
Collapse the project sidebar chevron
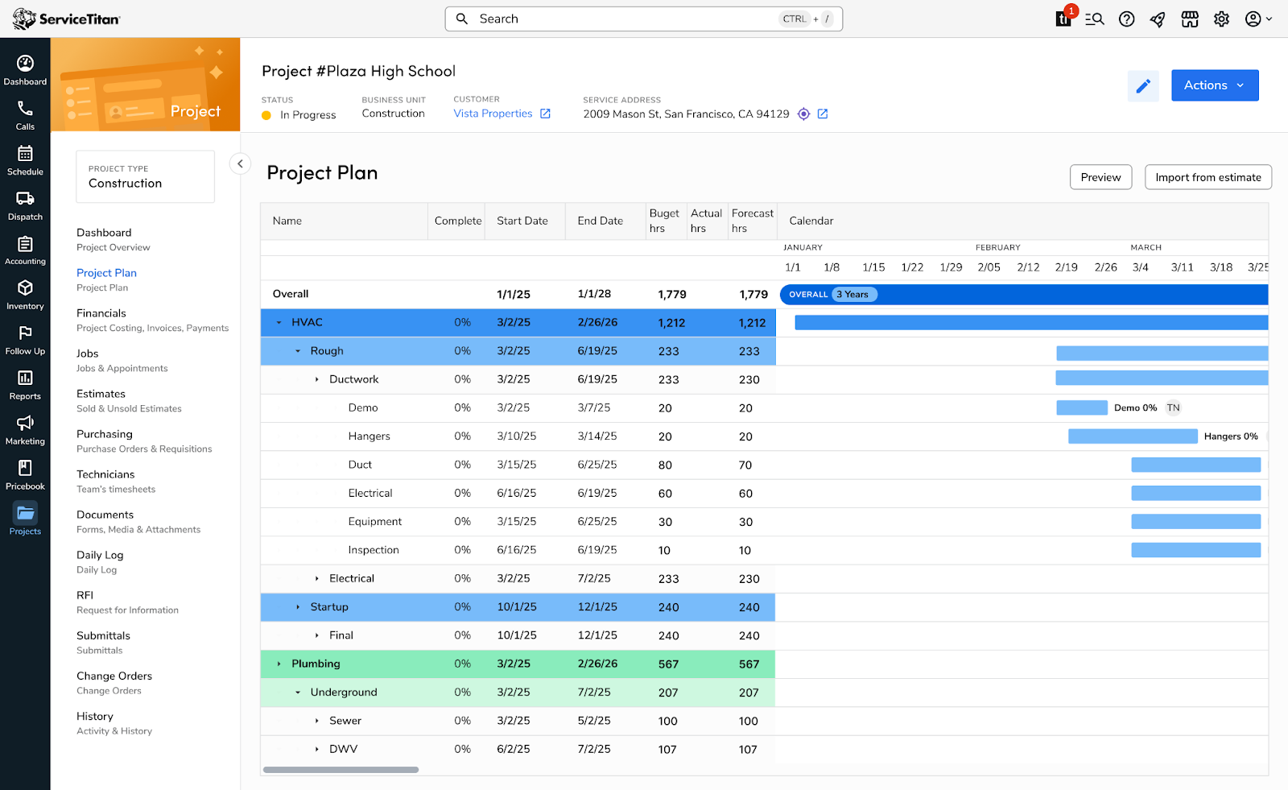coord(240,163)
